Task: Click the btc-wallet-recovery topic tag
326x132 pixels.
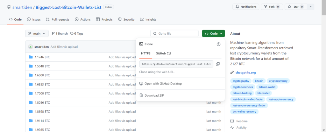Action: tap(244, 112)
